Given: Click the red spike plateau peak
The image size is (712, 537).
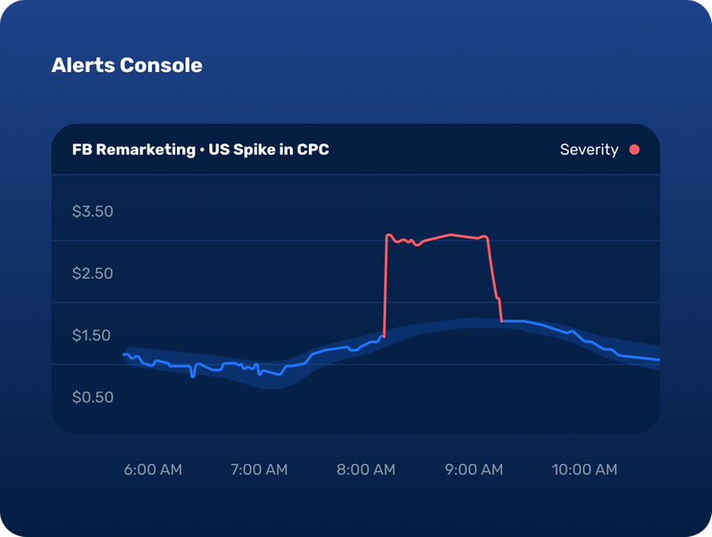Looking at the screenshot, I should coord(450,235).
